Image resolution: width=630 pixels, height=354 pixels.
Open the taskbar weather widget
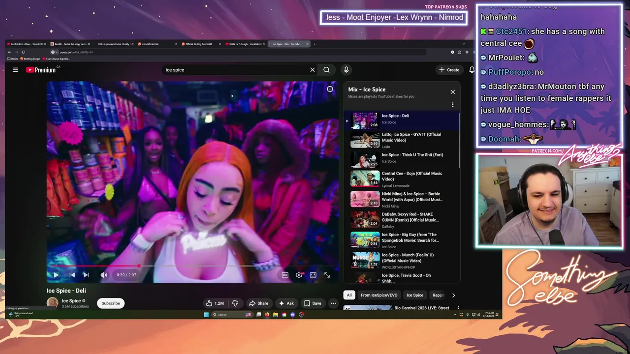coord(21,314)
